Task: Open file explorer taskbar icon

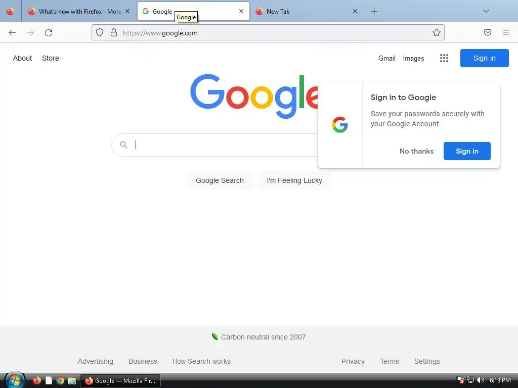Action: (72, 380)
